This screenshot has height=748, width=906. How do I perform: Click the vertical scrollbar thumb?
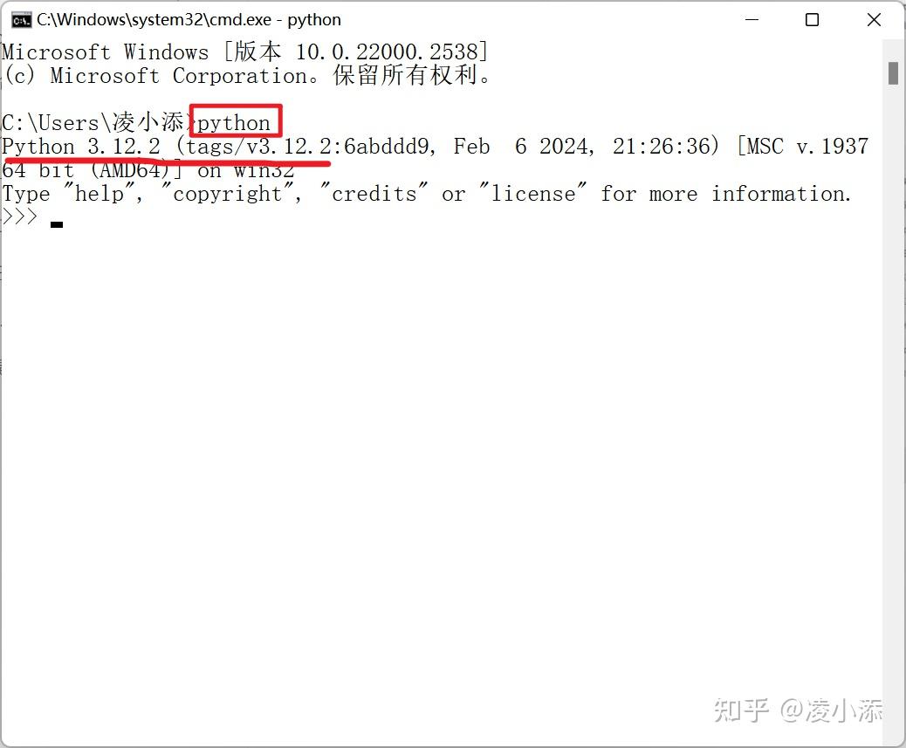pos(893,73)
